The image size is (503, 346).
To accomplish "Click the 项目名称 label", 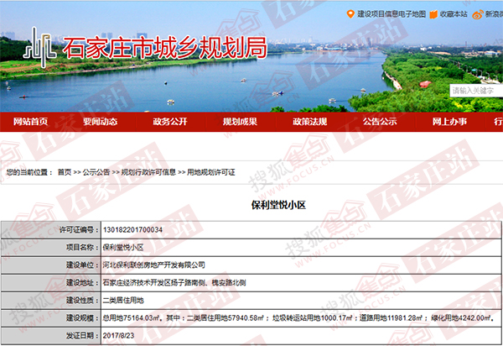I will [82, 248].
